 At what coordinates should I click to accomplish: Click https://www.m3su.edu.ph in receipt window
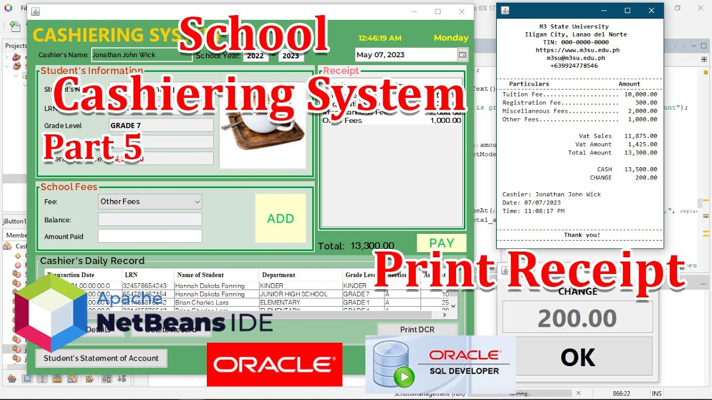coord(577,50)
